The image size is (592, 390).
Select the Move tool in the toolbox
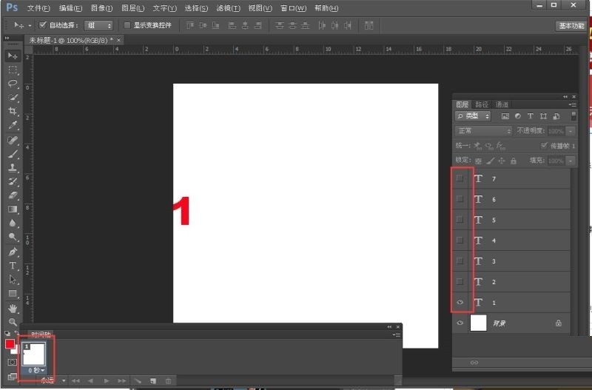[x=13, y=56]
